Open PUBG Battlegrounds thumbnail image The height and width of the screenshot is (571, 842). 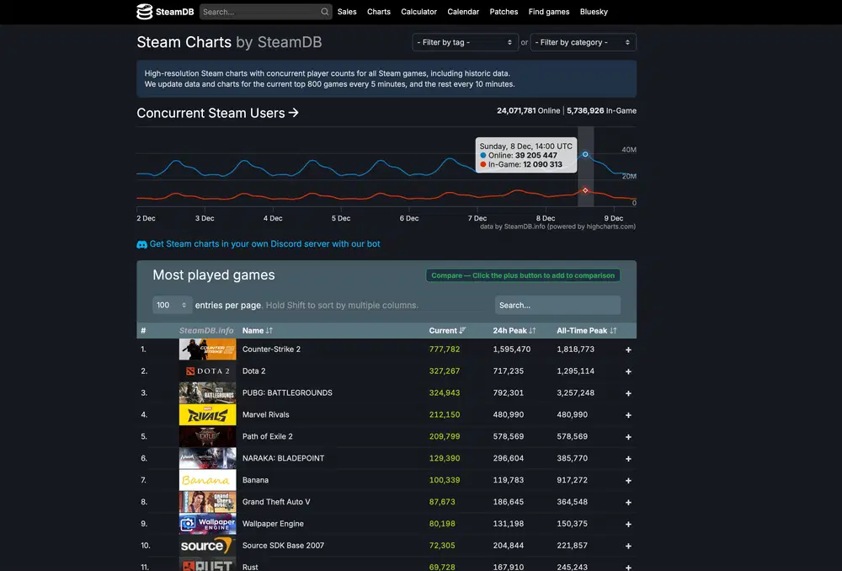[x=207, y=392]
